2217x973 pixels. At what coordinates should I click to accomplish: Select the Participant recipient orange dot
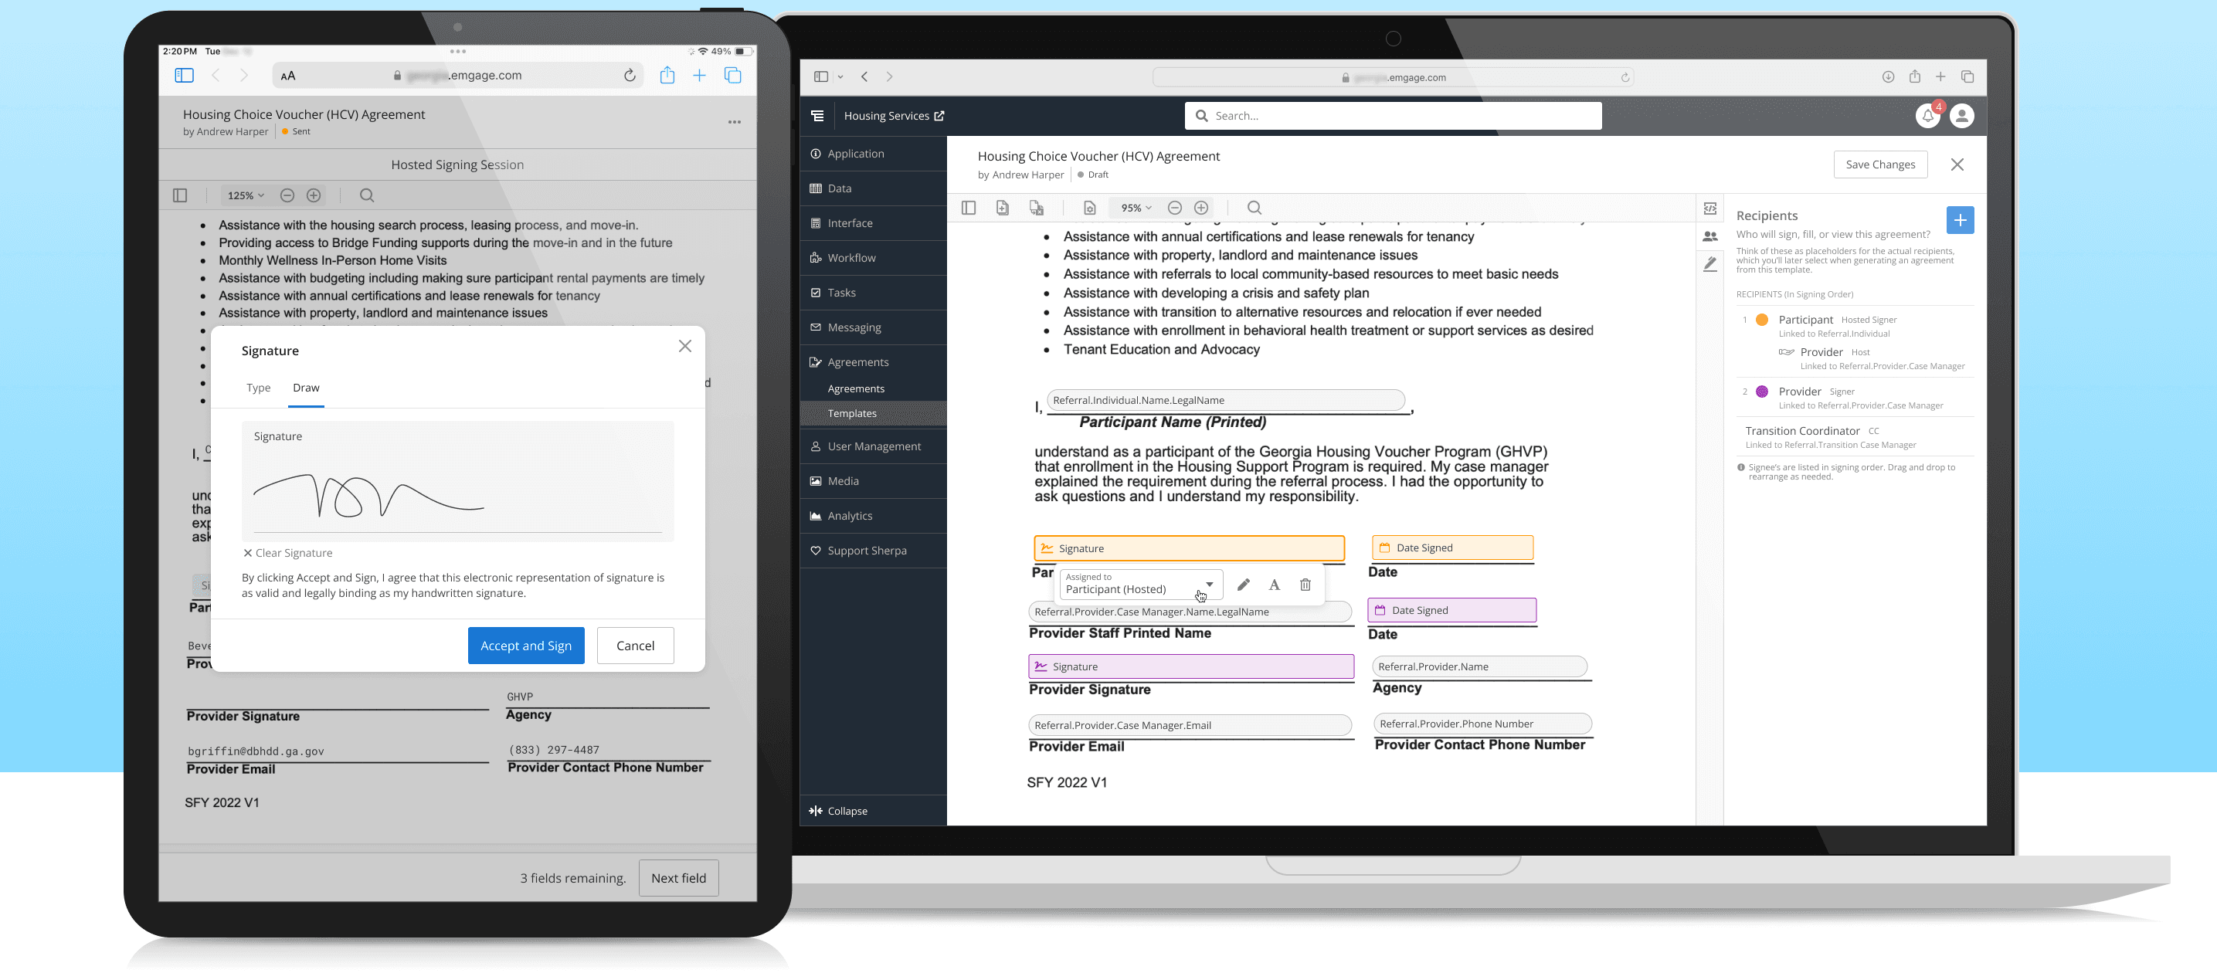1762,320
